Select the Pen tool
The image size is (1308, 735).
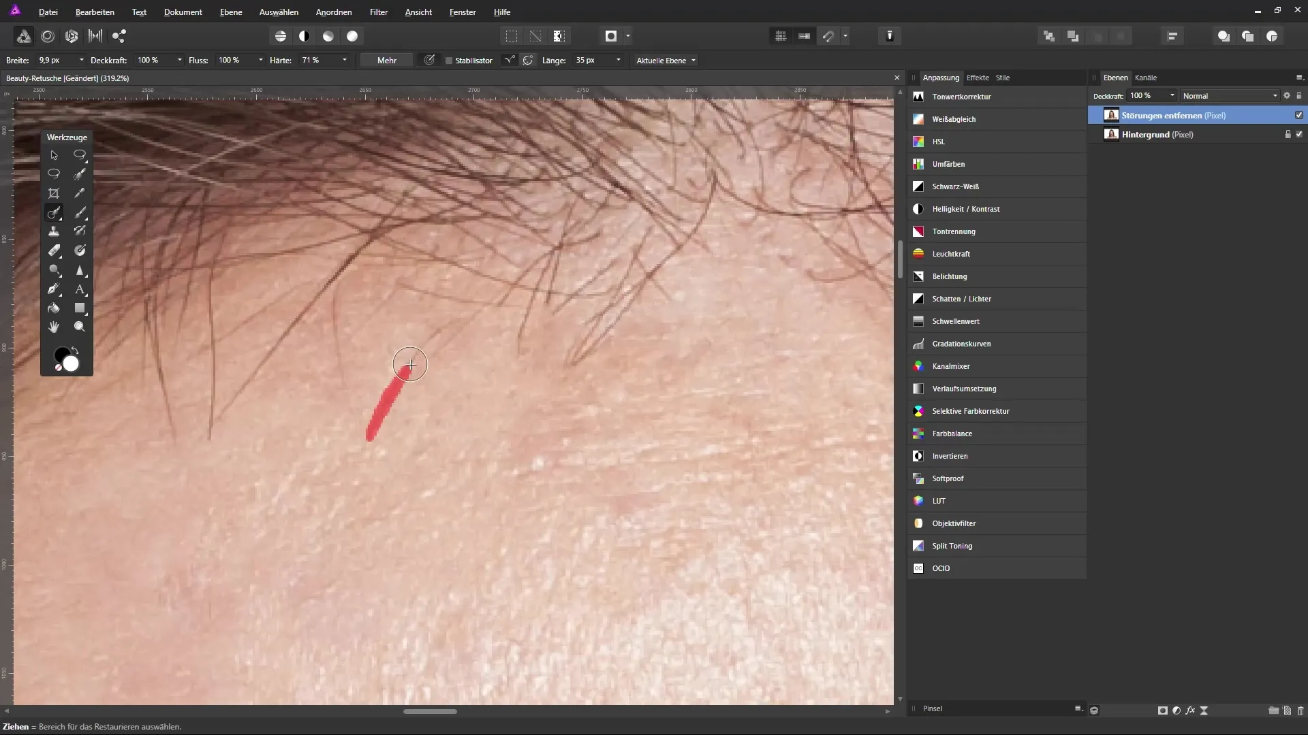[54, 289]
